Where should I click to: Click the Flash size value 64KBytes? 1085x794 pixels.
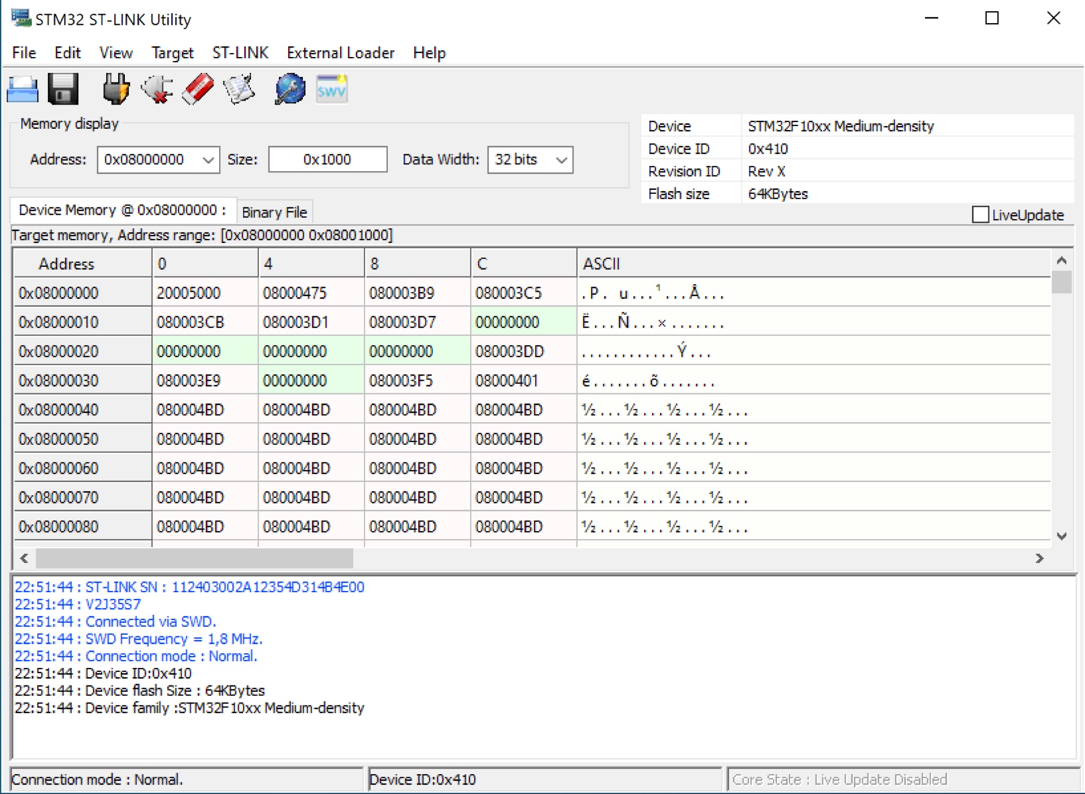(x=778, y=194)
